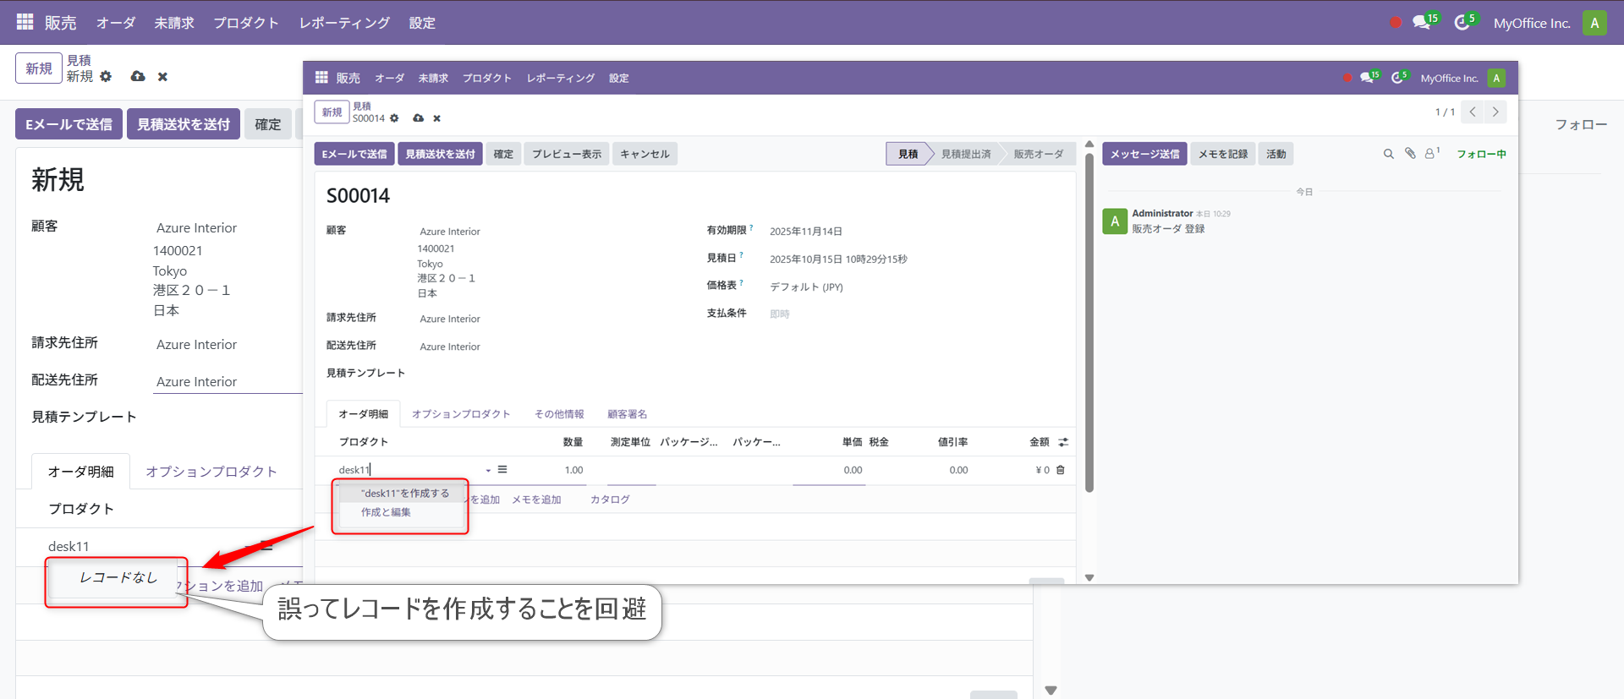Click 新規 button in the background window
This screenshot has width=1624, height=699.
(x=39, y=68)
